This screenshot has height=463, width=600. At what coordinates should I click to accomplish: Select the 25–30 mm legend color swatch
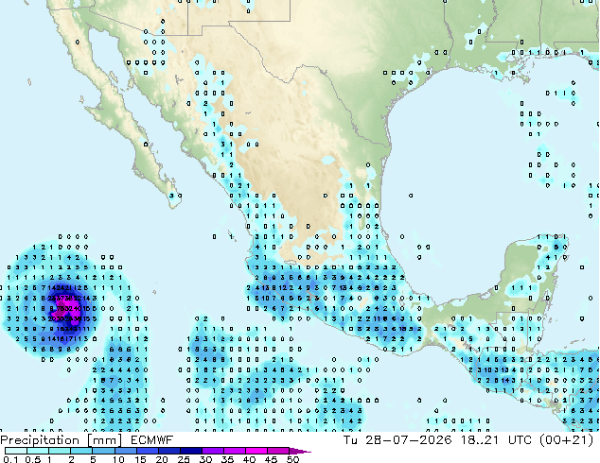click(191, 451)
